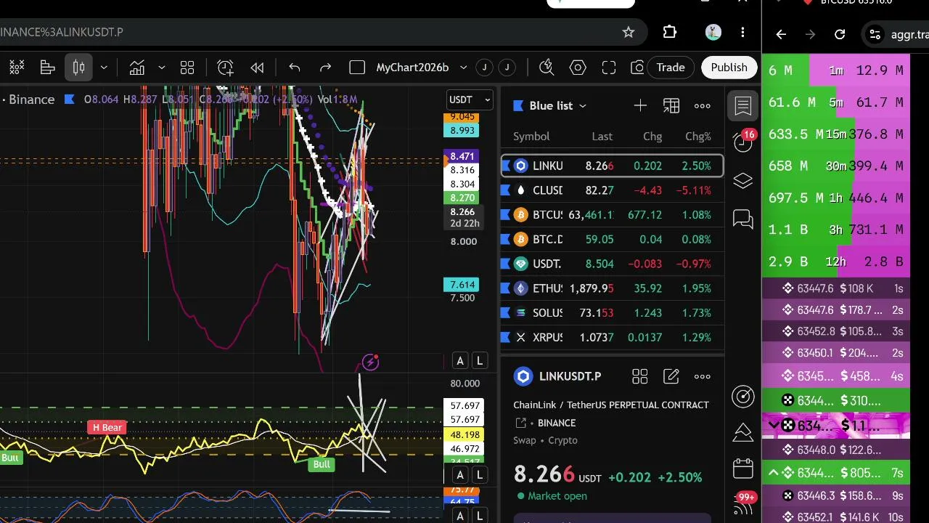Open the symbol compare cross-dots icon

click(17, 68)
